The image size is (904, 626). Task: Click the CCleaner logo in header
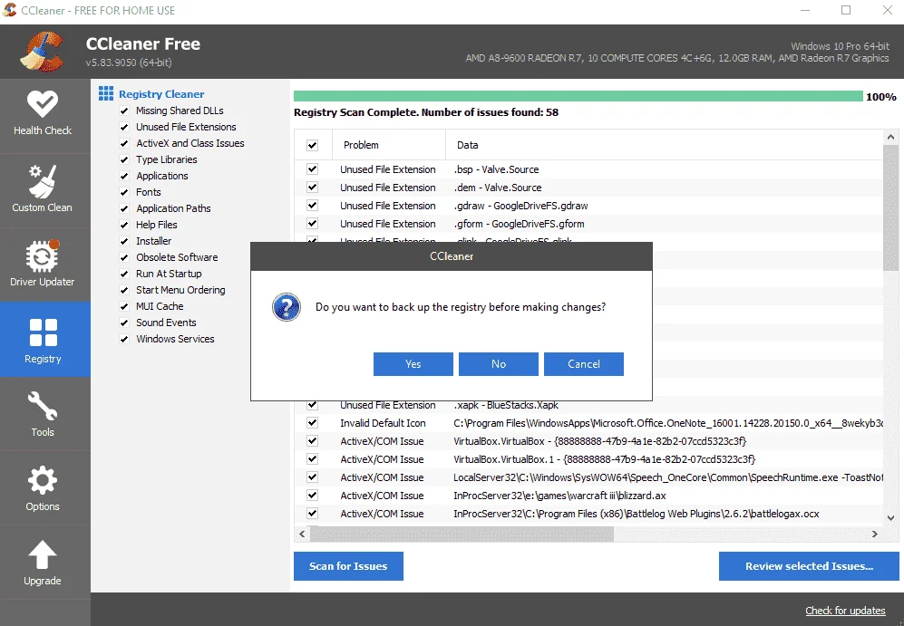(42, 52)
